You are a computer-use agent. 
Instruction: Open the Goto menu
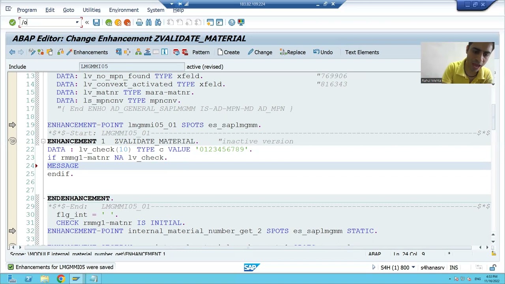pos(68,10)
